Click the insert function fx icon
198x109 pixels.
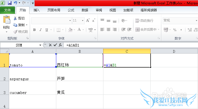coord(60,45)
